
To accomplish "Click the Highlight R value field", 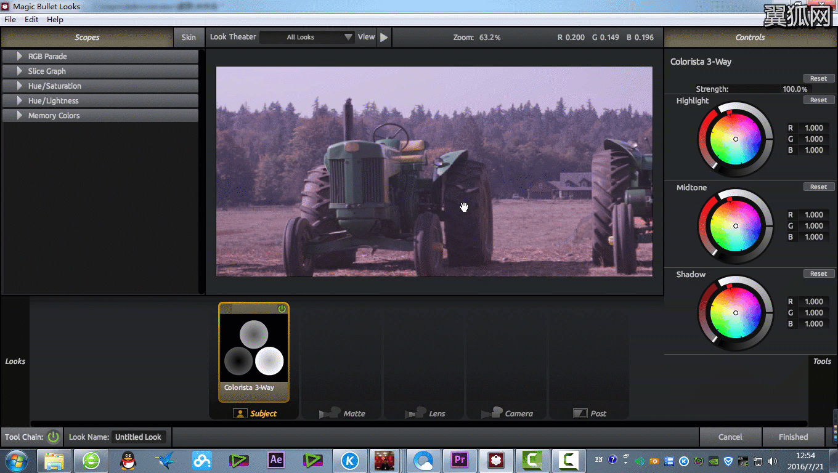I will point(813,128).
